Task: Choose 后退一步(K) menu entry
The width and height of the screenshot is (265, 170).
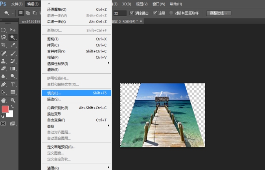Action: click(76, 22)
